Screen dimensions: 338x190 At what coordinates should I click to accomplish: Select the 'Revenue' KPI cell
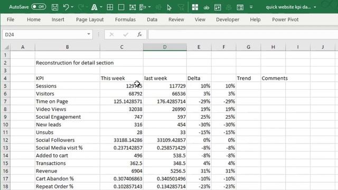coord(68,171)
